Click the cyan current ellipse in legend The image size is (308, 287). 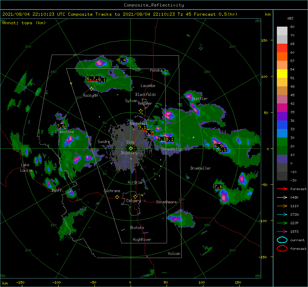tap(282, 240)
